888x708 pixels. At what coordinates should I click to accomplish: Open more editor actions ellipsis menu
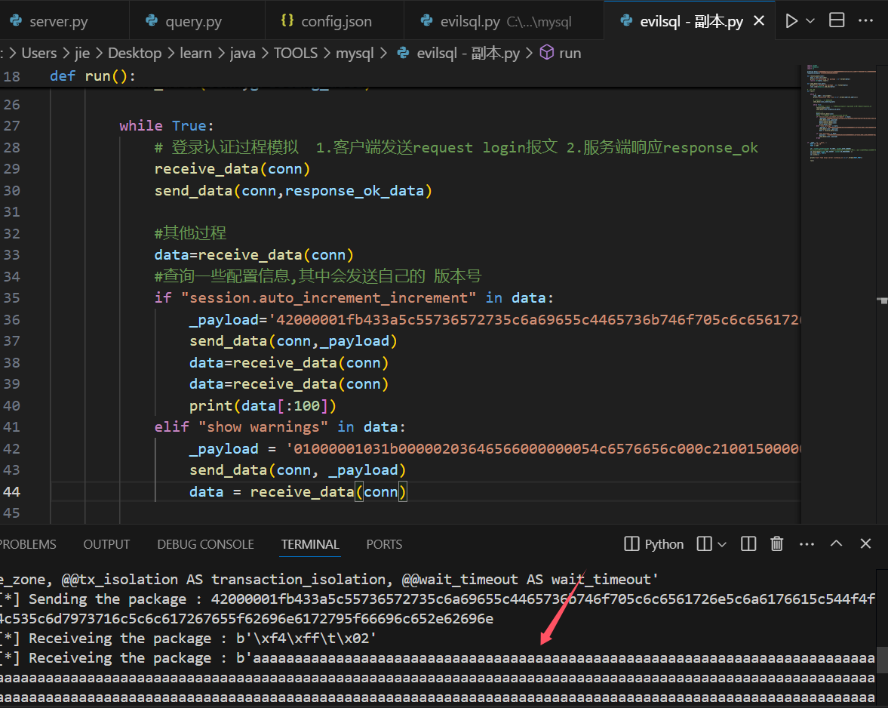click(865, 20)
